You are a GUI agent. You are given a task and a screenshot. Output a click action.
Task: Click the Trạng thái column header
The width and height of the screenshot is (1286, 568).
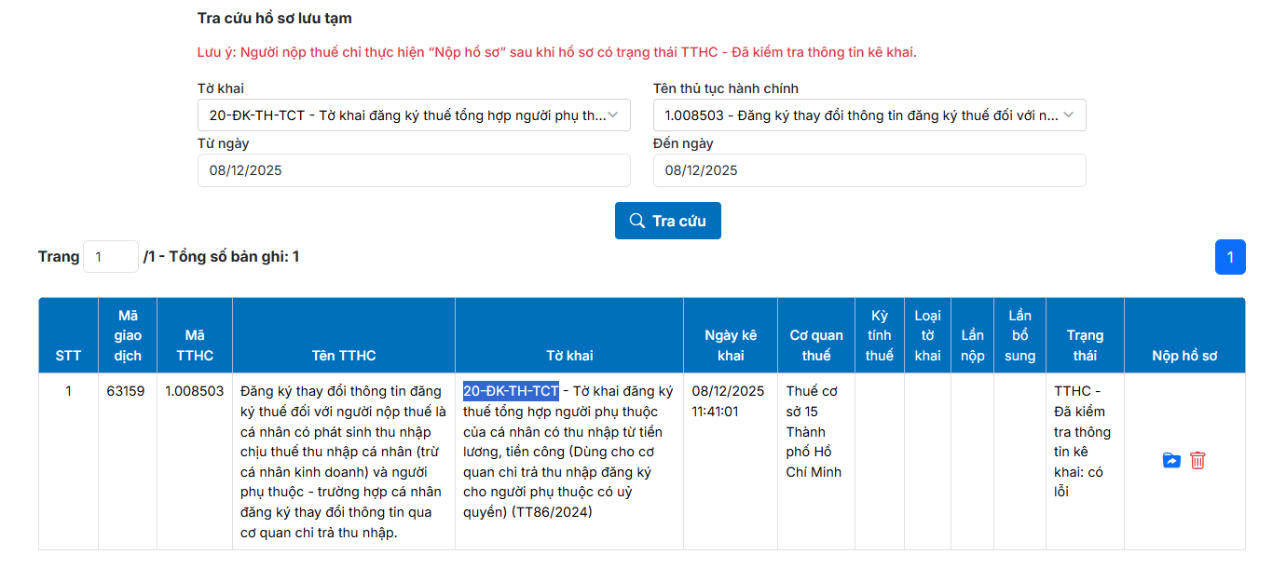point(1085,345)
